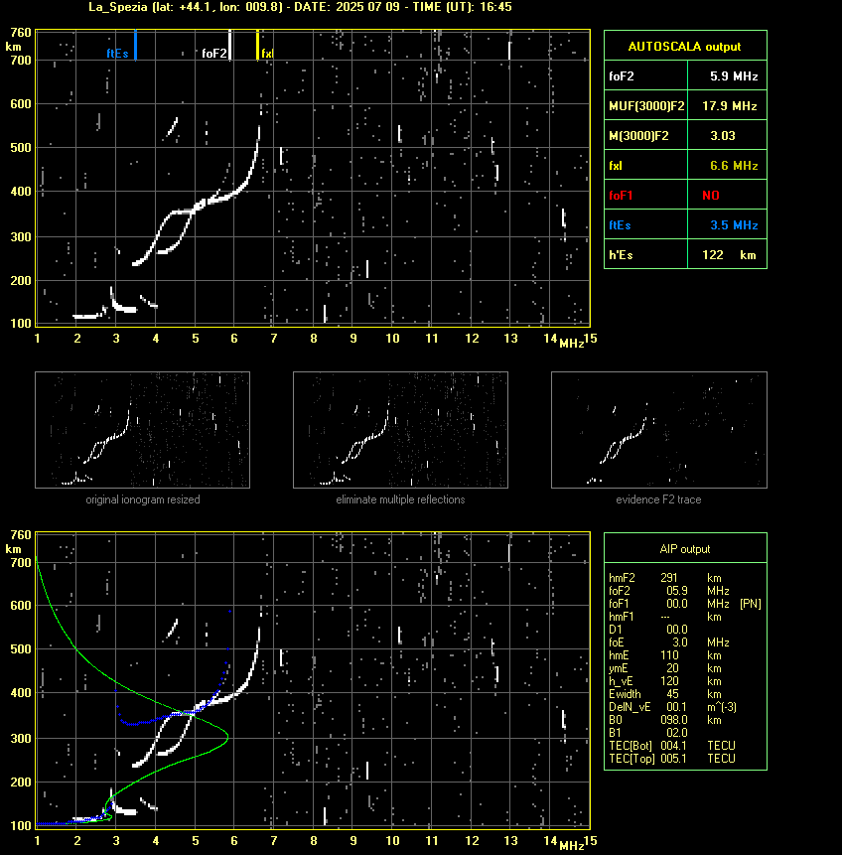Click the 17.9 MHz value

(729, 106)
